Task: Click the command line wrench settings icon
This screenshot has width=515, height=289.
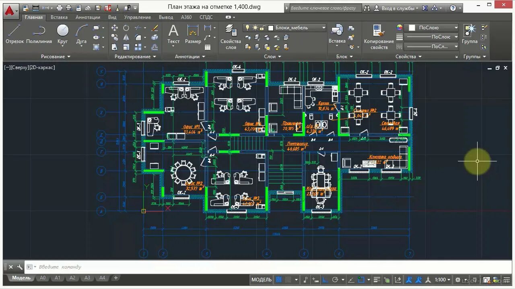Action: coord(20,267)
